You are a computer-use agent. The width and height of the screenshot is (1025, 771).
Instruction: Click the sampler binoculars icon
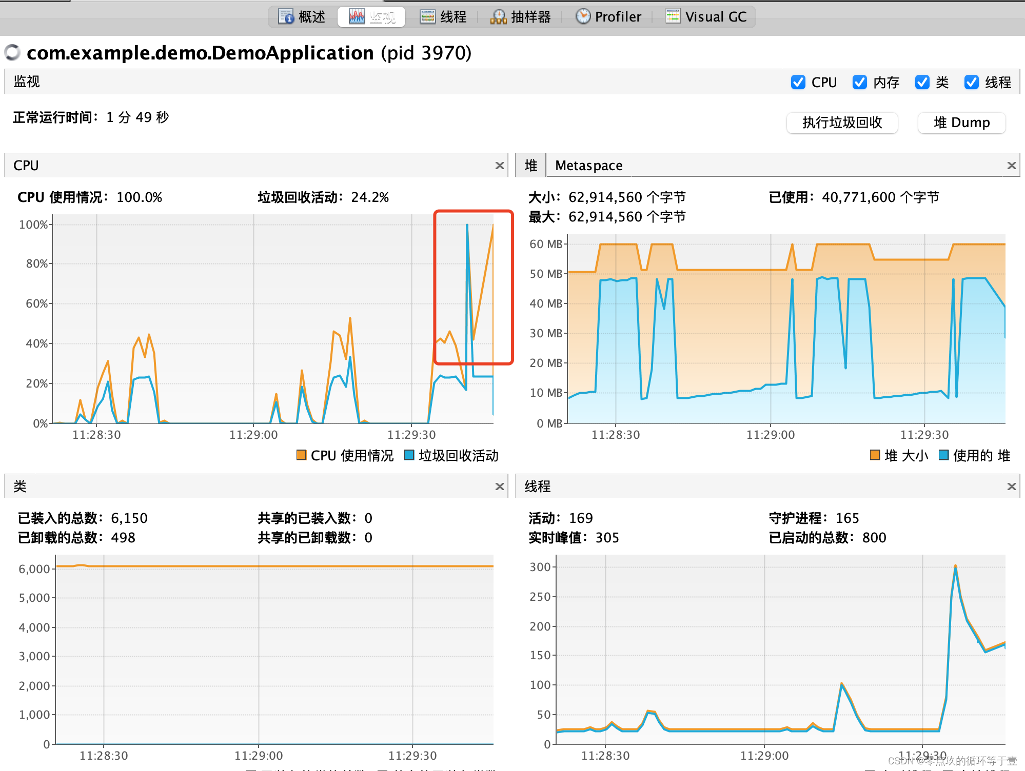498,17
